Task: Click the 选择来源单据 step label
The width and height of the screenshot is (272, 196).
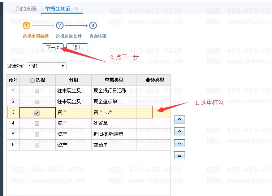Action: click(36, 36)
